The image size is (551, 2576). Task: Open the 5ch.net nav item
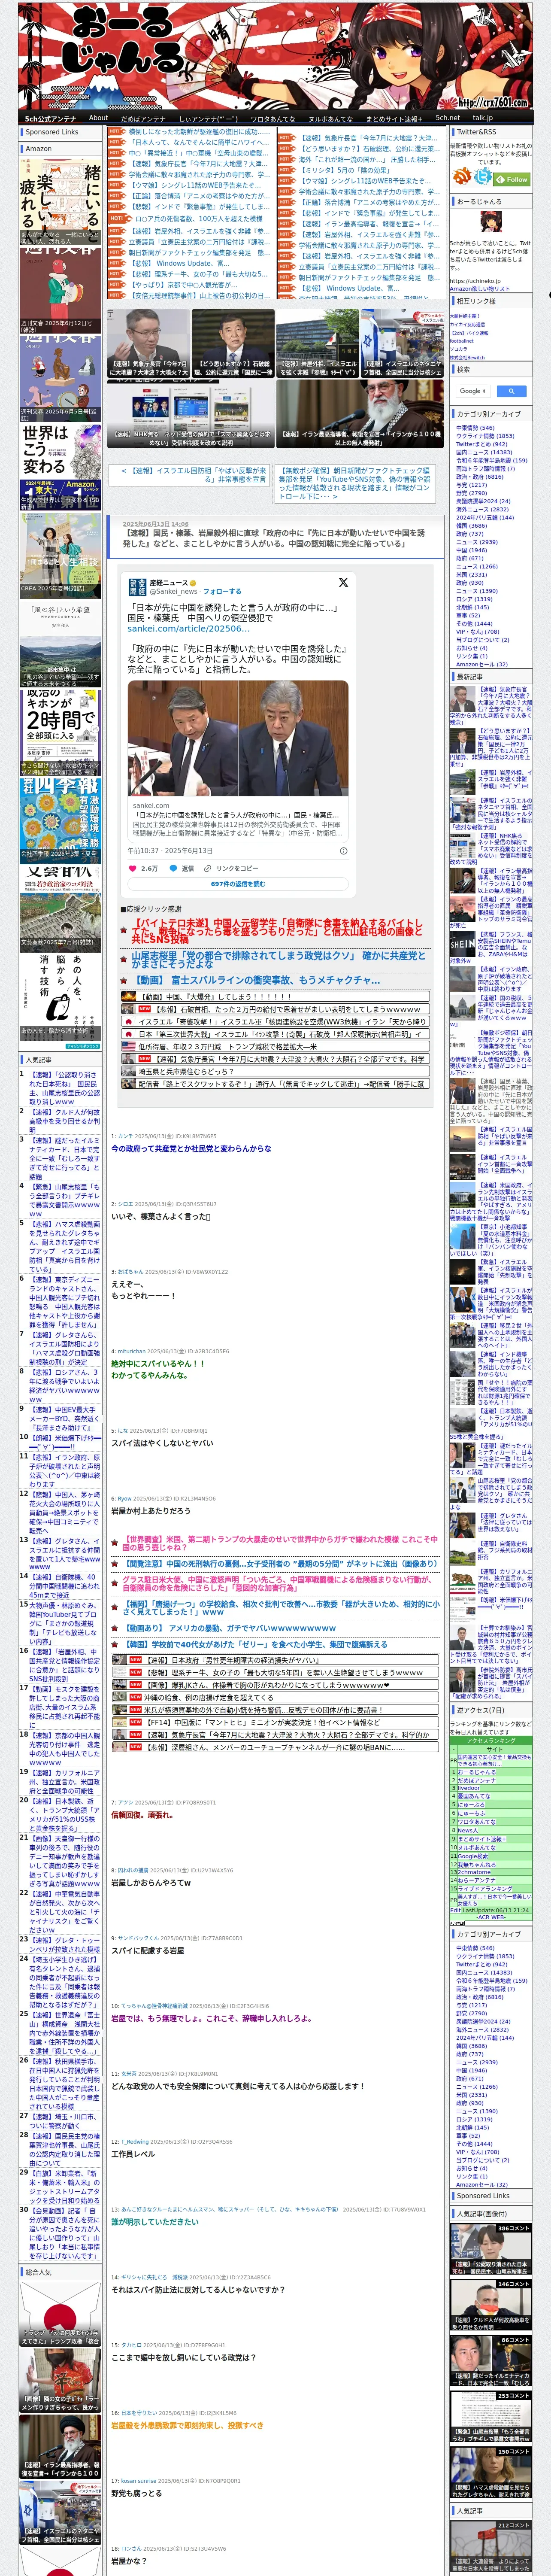tap(448, 118)
